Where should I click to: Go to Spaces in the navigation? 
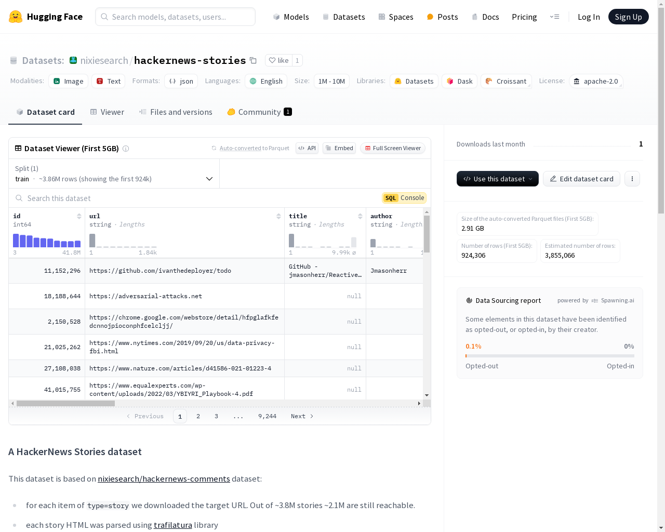coord(396,17)
